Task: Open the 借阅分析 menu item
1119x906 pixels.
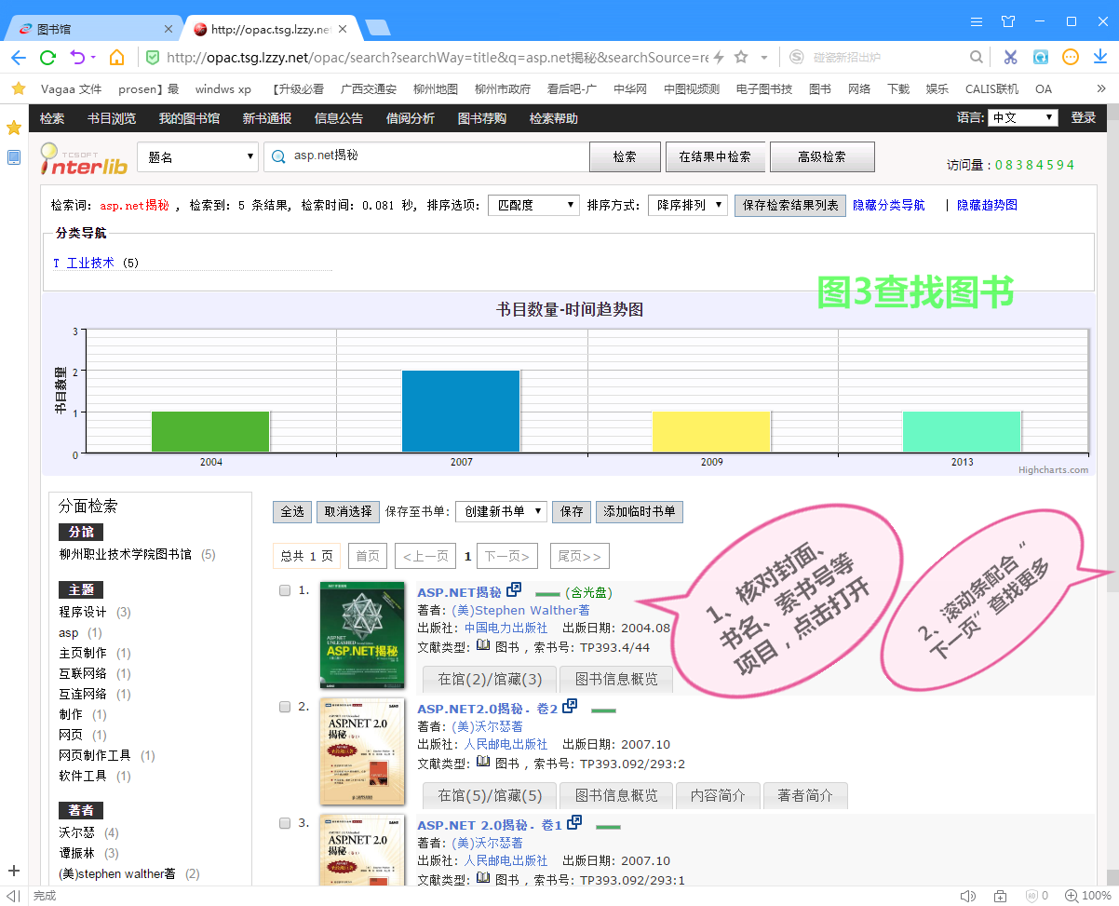Action: [x=410, y=118]
